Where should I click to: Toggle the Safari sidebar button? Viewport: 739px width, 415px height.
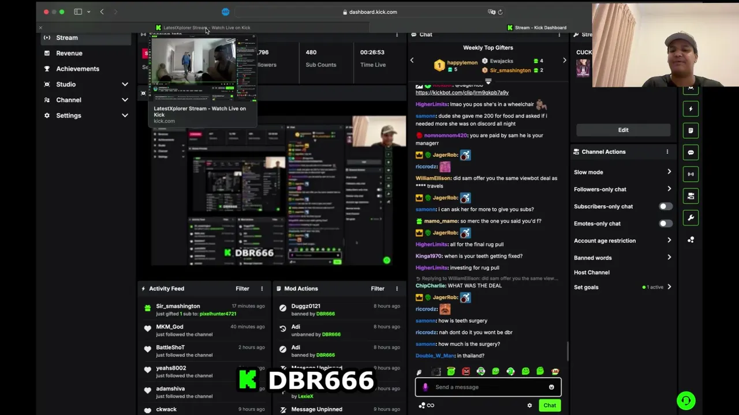coord(78,12)
